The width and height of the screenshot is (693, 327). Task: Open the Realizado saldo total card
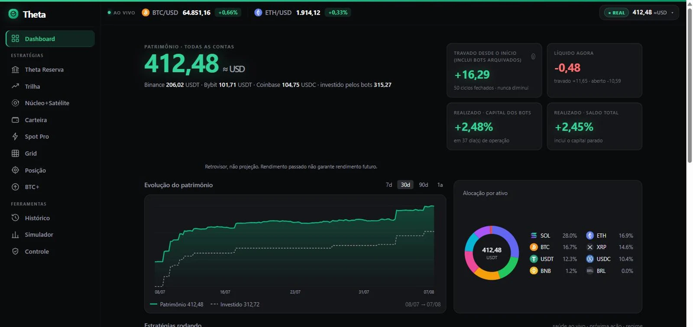[x=595, y=126]
